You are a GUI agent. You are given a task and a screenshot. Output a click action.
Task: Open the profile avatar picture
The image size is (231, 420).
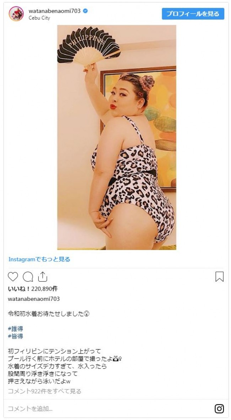(x=16, y=14)
